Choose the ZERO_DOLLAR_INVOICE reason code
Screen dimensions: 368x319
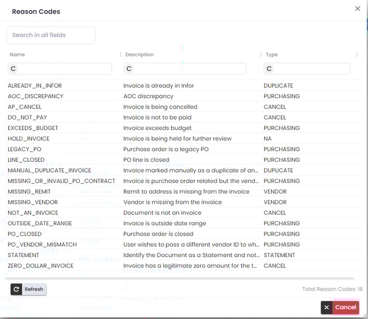point(181,266)
